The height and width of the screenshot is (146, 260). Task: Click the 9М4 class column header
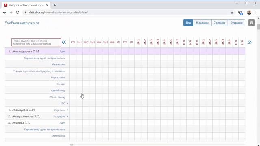[x=99, y=42]
